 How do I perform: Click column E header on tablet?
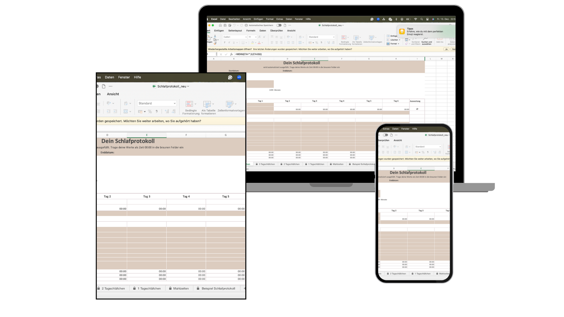pyautogui.click(x=147, y=135)
